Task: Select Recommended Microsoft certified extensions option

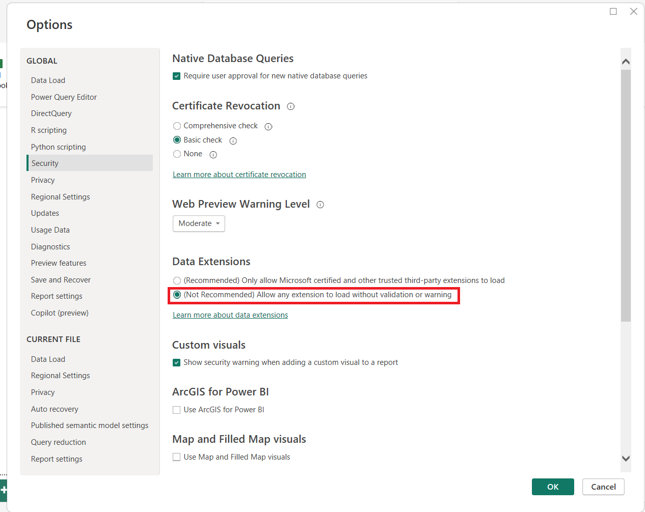Action: point(177,280)
